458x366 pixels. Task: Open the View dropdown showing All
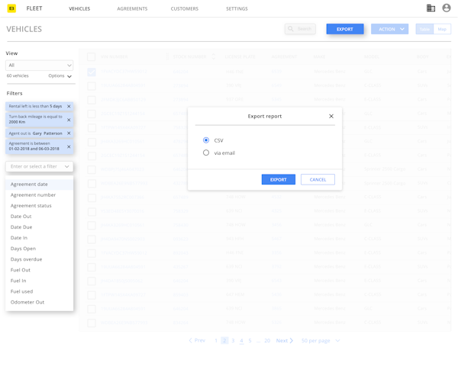tap(39, 65)
